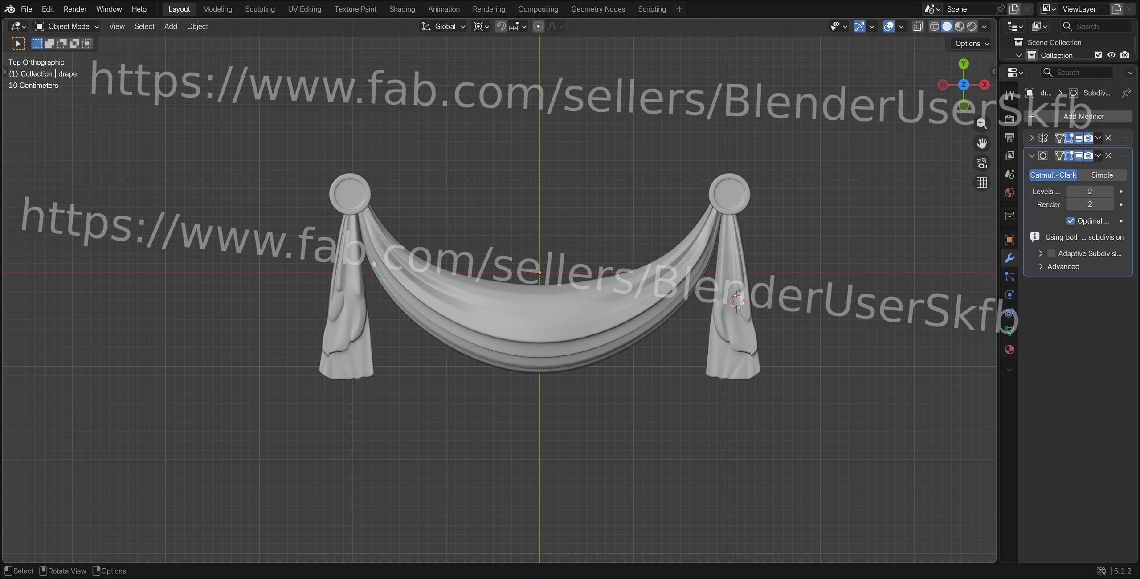1140x579 pixels.
Task: Expand the Mirror modifier panel
Action: point(1031,138)
